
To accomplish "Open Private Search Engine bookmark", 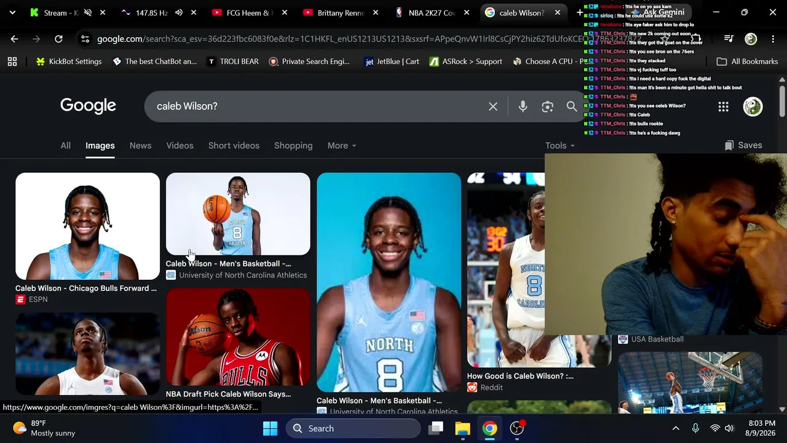I will tap(309, 62).
